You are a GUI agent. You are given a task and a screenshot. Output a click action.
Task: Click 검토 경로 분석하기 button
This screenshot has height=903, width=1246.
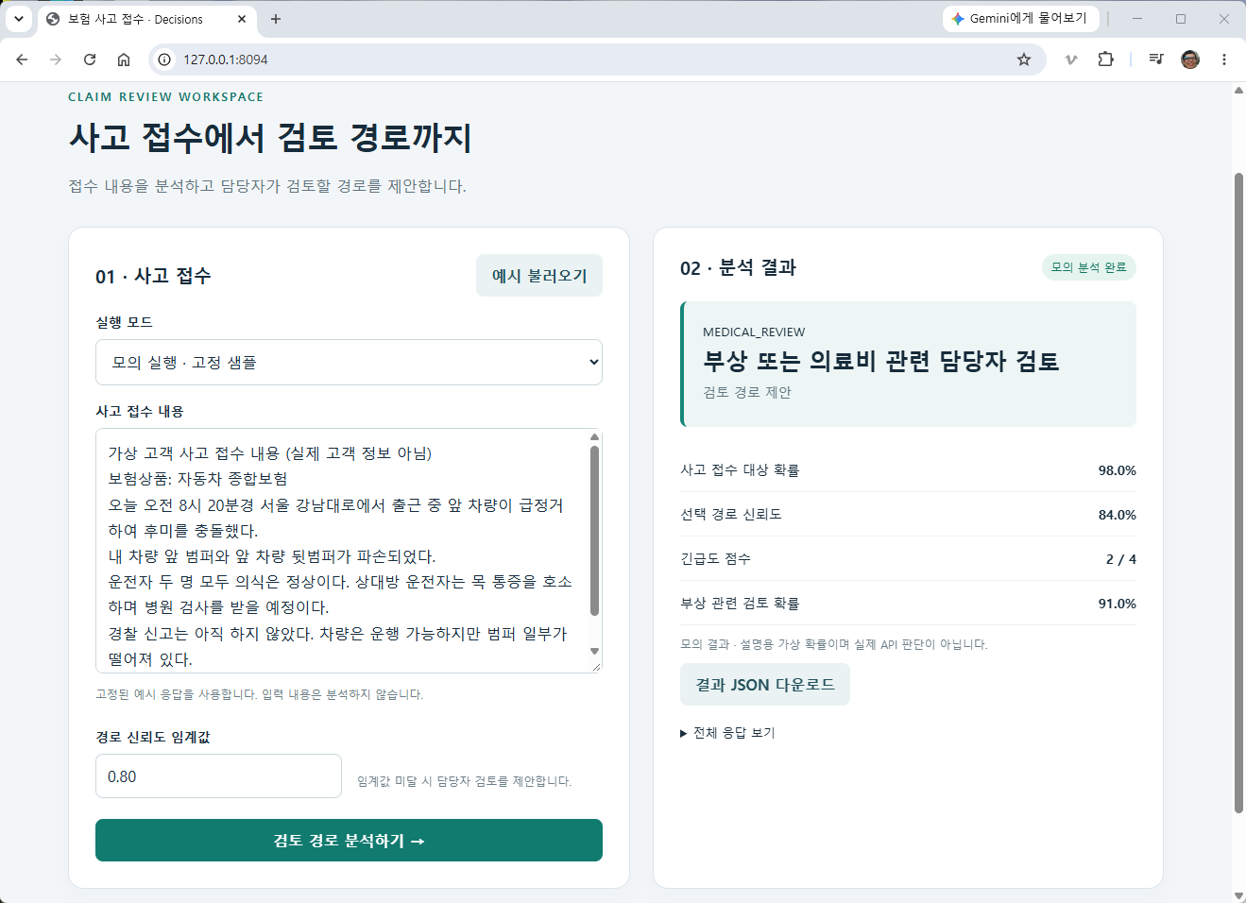pyautogui.click(x=349, y=841)
